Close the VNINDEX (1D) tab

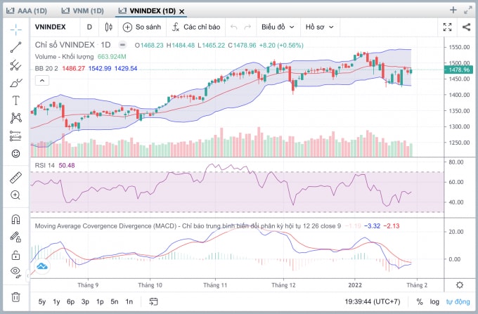click(181, 11)
